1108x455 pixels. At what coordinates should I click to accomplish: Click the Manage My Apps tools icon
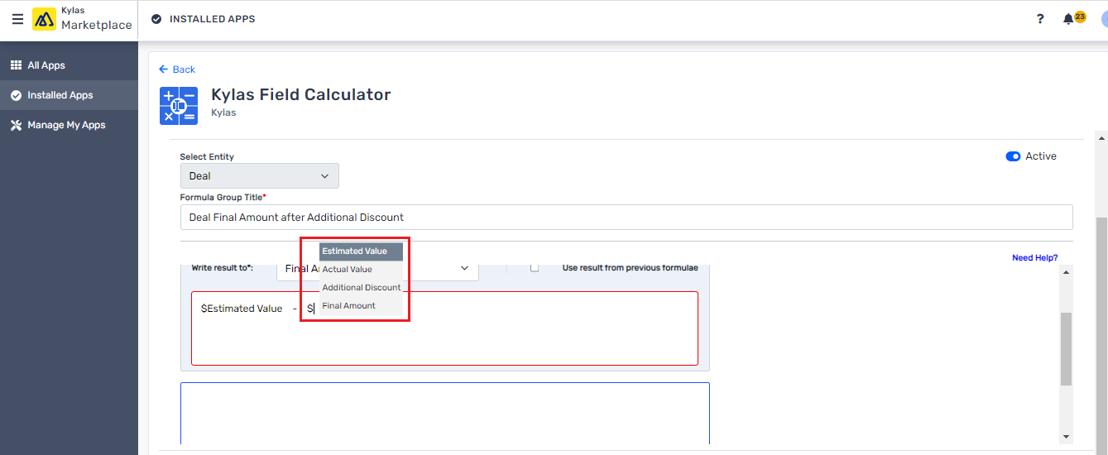16,125
